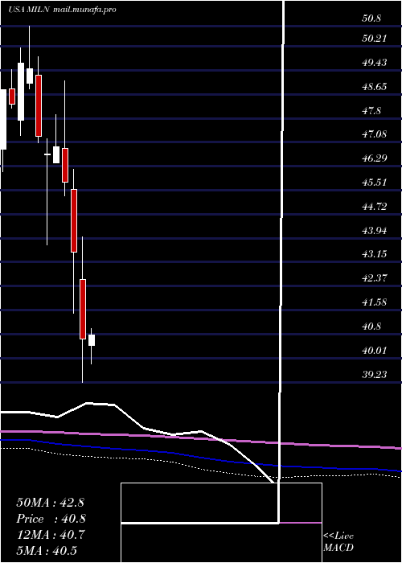Click the '<<Live MACD' label
This screenshot has width=402, height=563.
(x=338, y=542)
